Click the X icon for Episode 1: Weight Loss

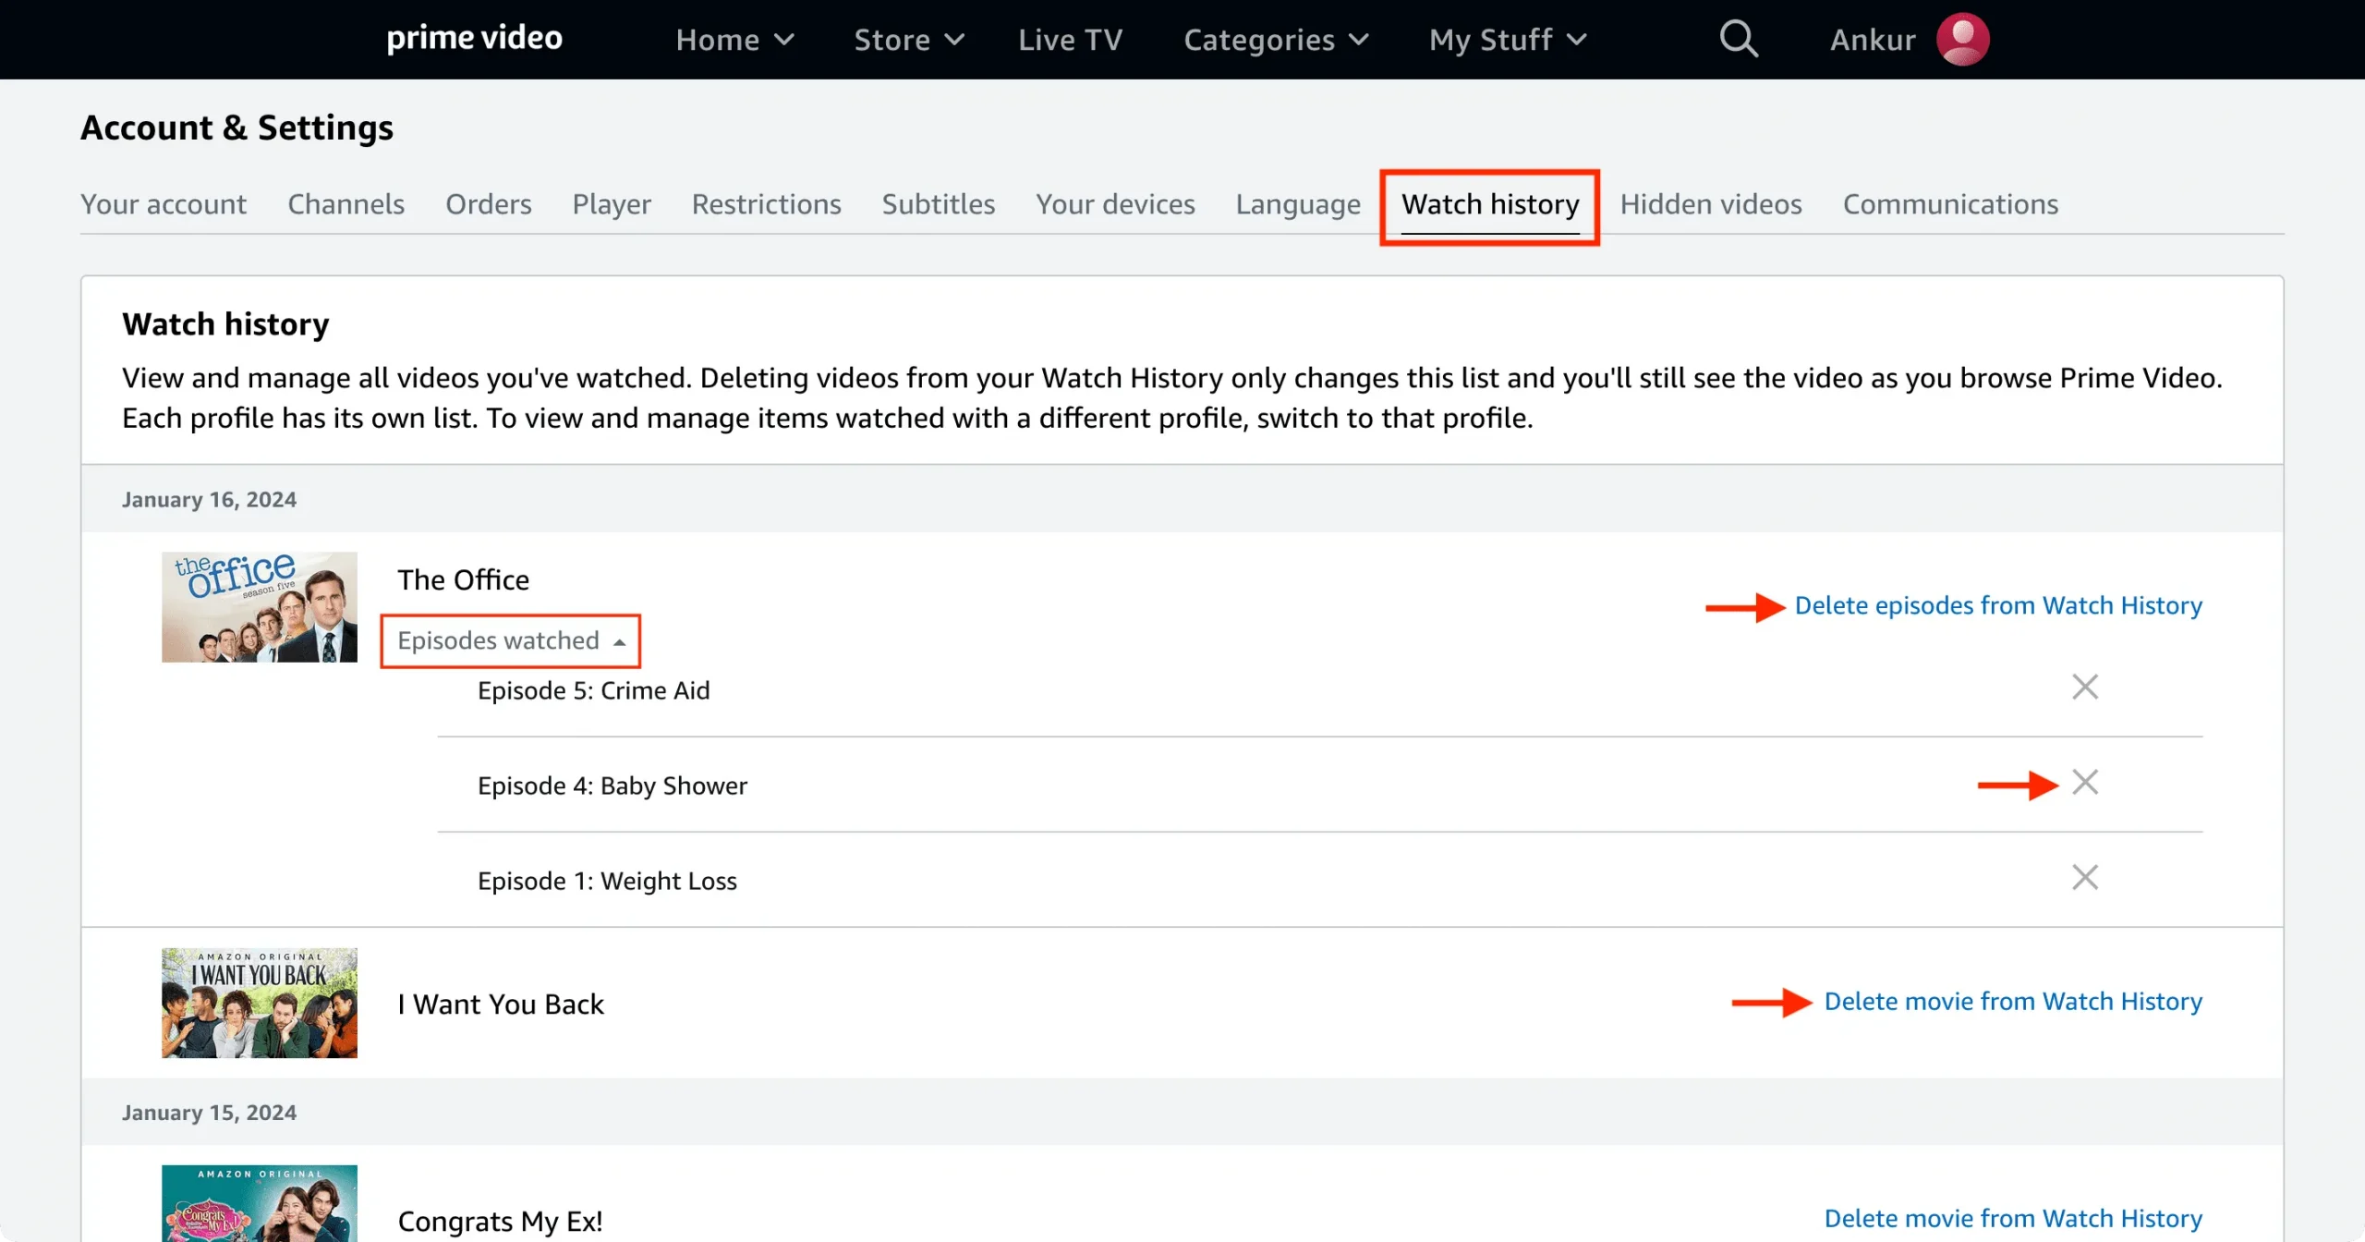click(x=2085, y=878)
